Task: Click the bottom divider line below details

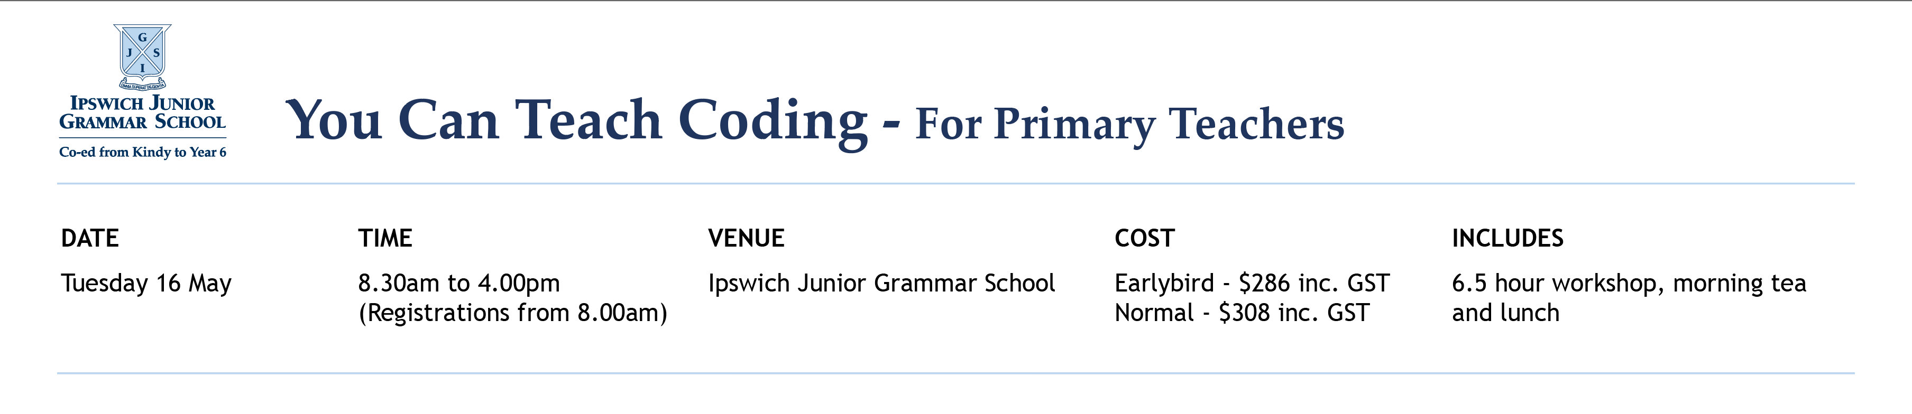Action: (956, 373)
